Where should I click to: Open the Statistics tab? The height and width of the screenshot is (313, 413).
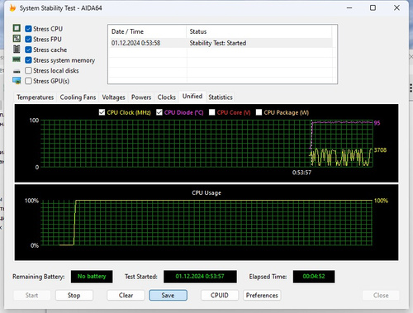[x=221, y=97]
